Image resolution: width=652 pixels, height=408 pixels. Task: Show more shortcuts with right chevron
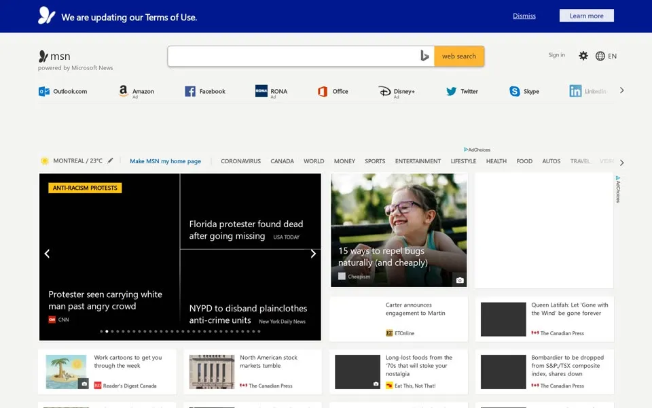click(x=621, y=90)
